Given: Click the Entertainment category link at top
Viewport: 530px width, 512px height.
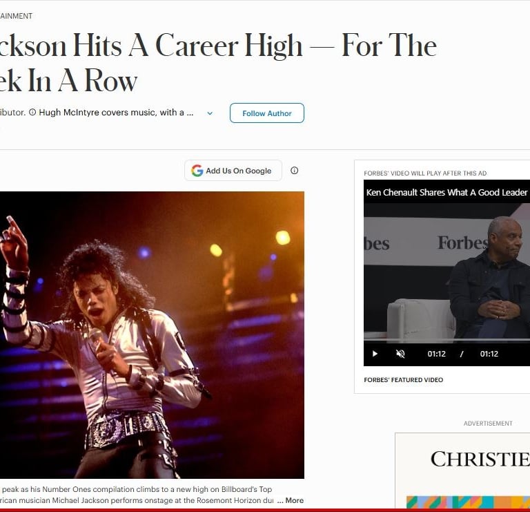Looking at the screenshot, I should 17,16.
